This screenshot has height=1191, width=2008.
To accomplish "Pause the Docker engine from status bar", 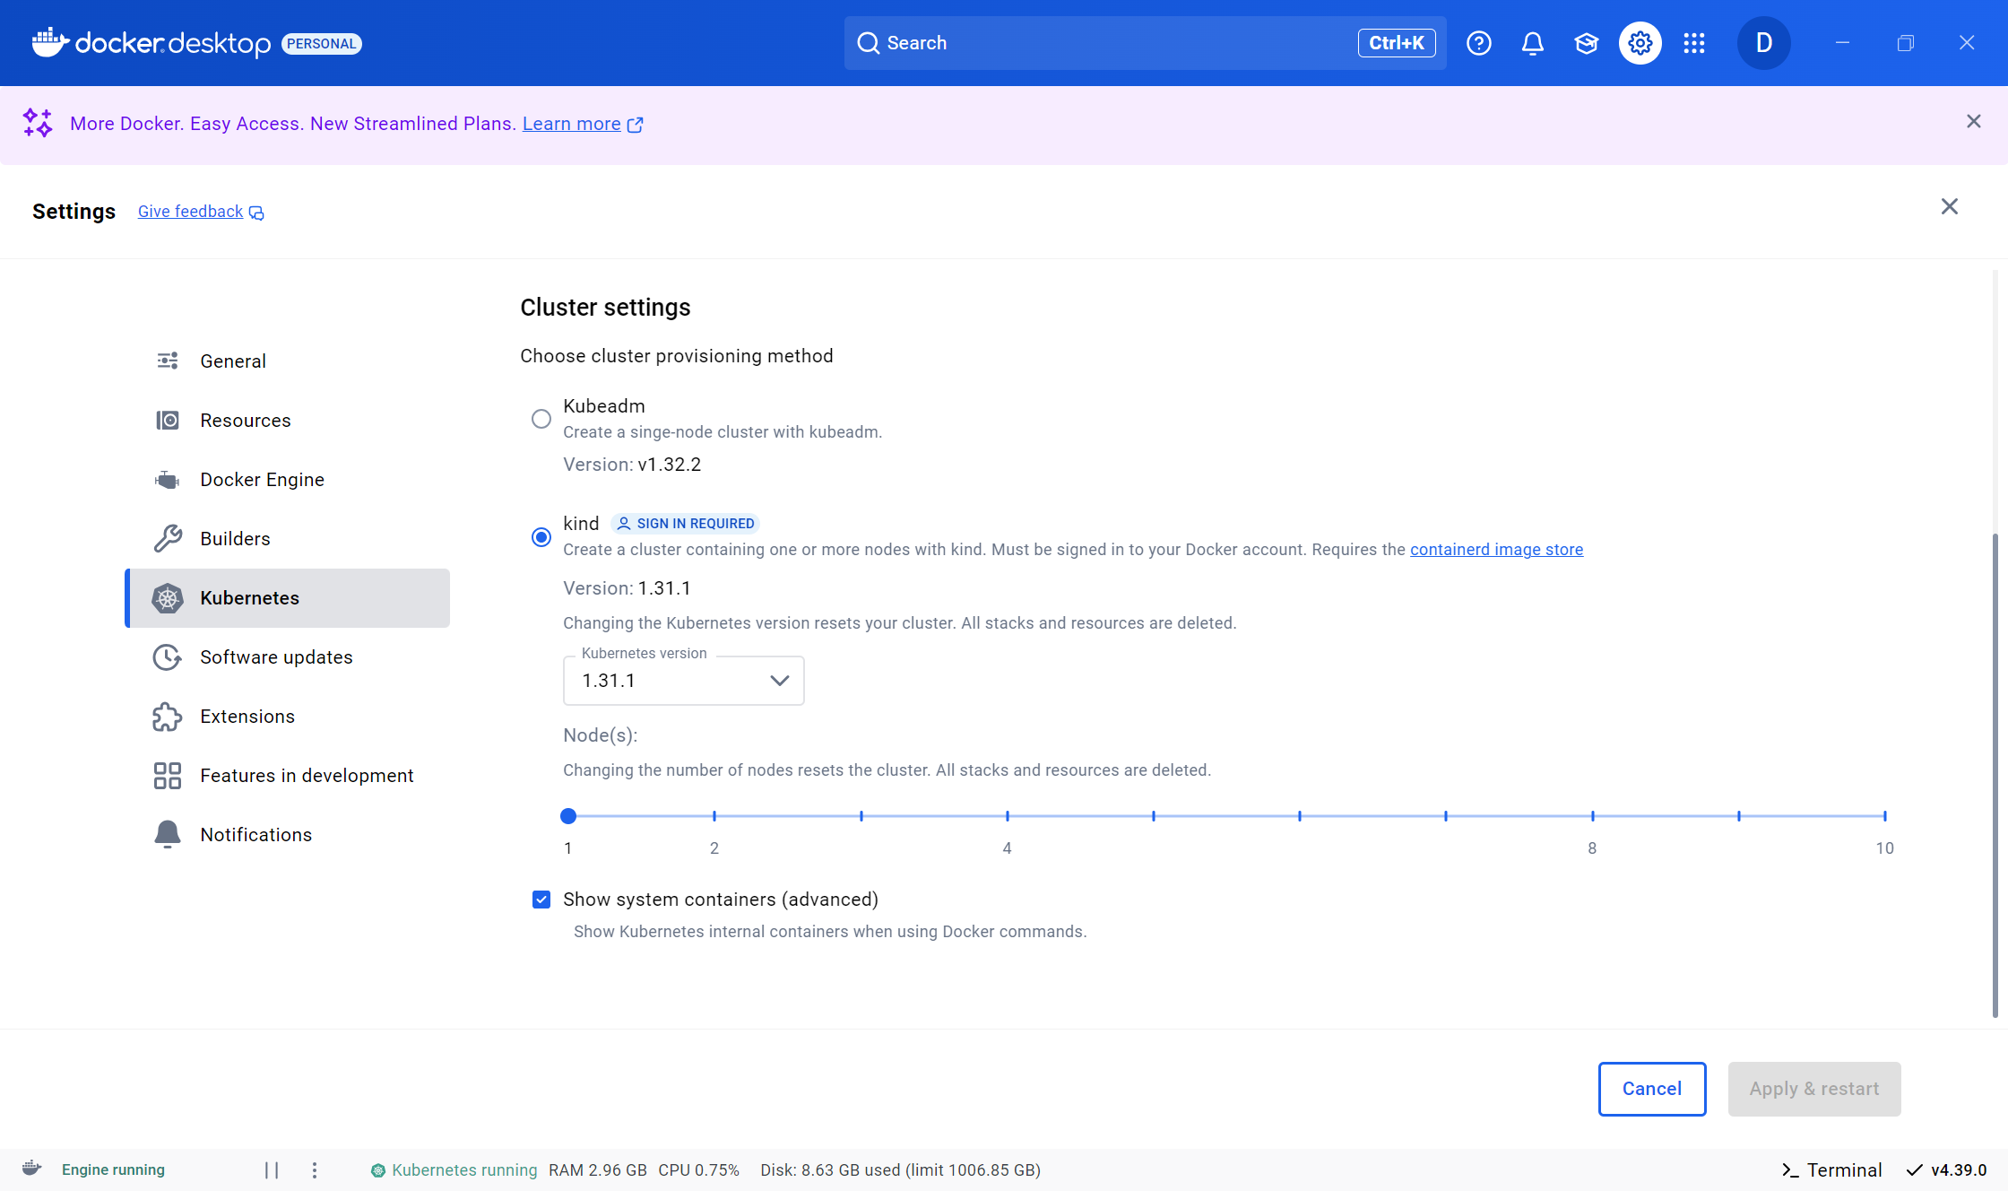I will 272,1170.
